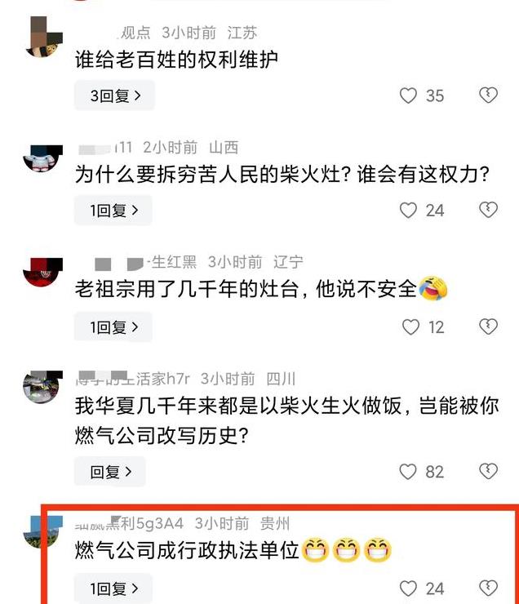519x604 pixels.
Task: Expand 3回复 under the Jiangsu comment
Action: pyautogui.click(x=115, y=95)
